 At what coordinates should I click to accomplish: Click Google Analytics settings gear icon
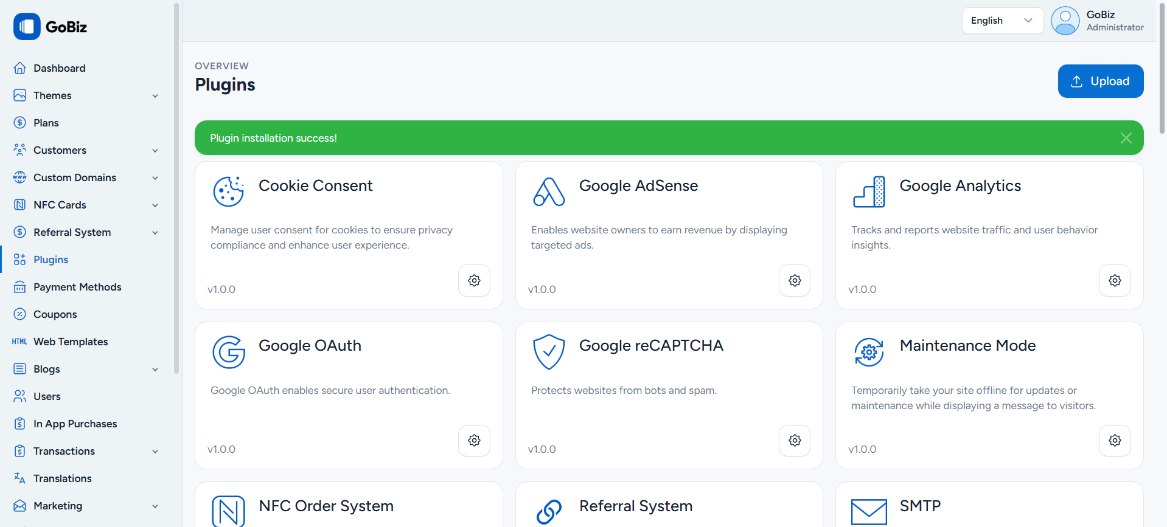pyautogui.click(x=1115, y=280)
